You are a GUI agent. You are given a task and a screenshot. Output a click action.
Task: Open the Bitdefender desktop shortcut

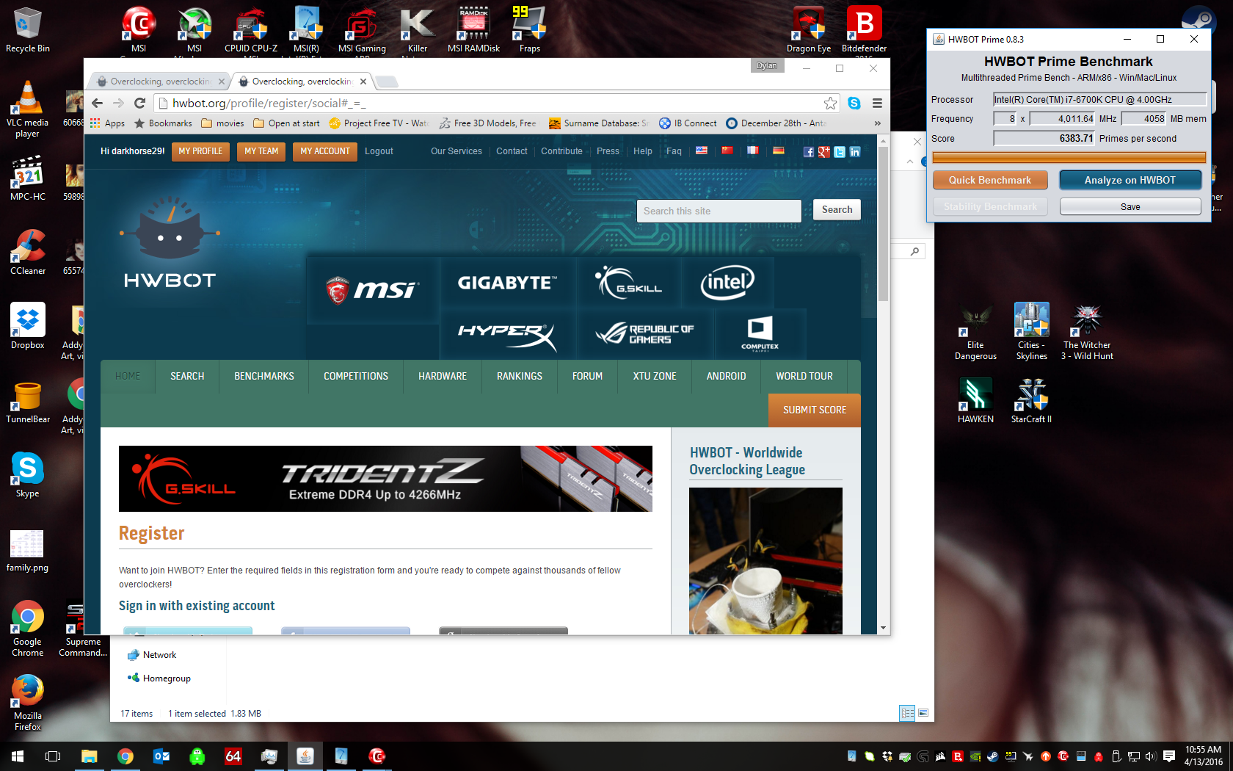[x=864, y=31]
